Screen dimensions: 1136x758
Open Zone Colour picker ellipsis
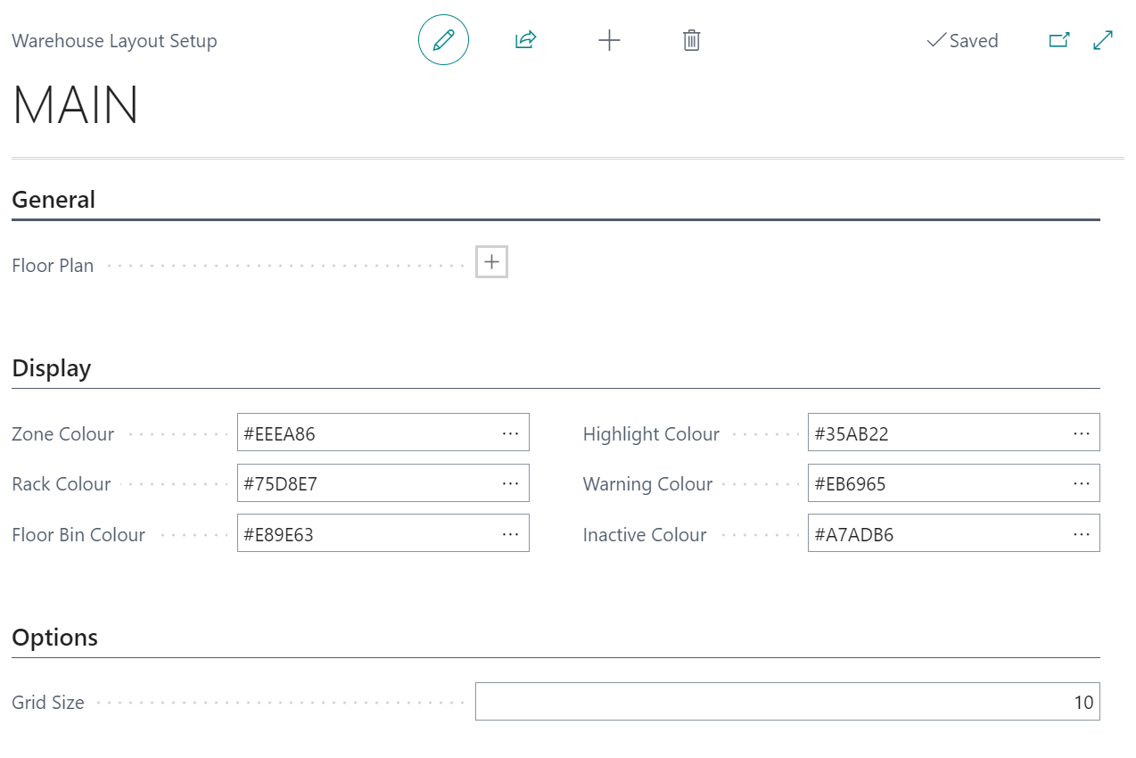coord(510,433)
